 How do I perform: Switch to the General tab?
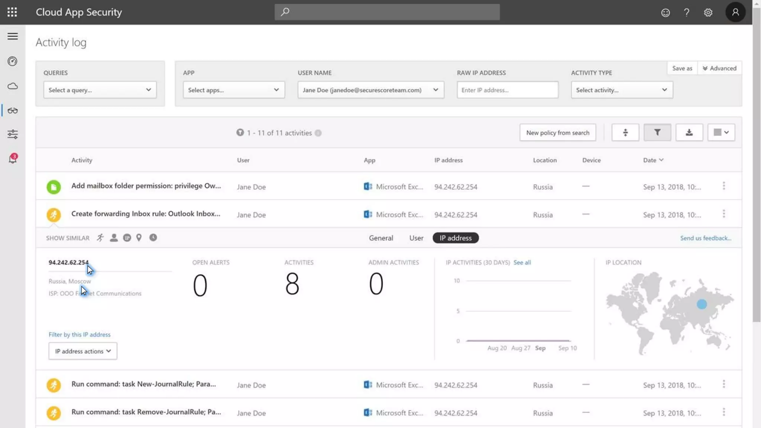point(381,238)
